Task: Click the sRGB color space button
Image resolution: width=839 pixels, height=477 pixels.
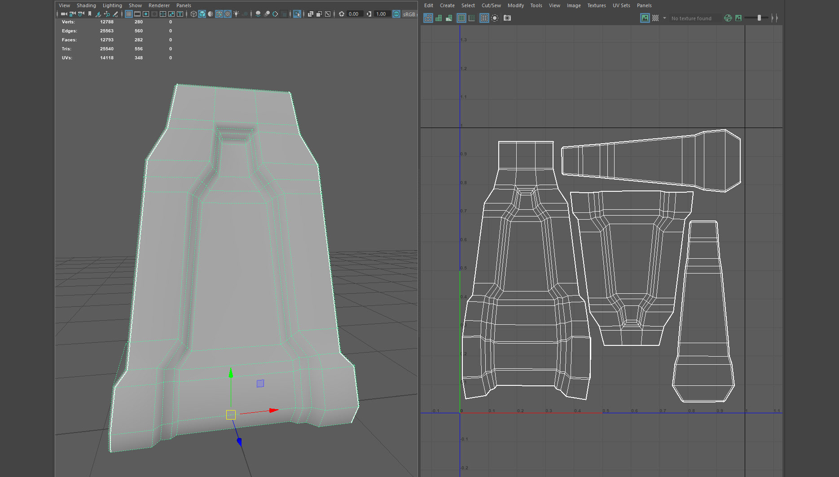Action: pos(409,14)
